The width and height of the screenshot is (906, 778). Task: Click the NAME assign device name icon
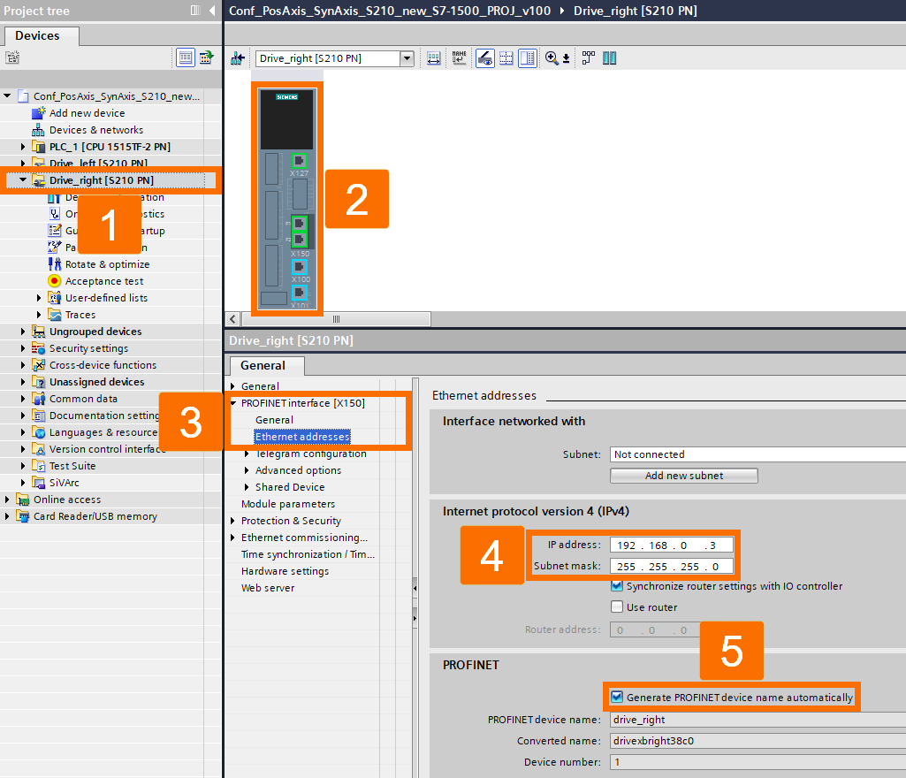(460, 58)
